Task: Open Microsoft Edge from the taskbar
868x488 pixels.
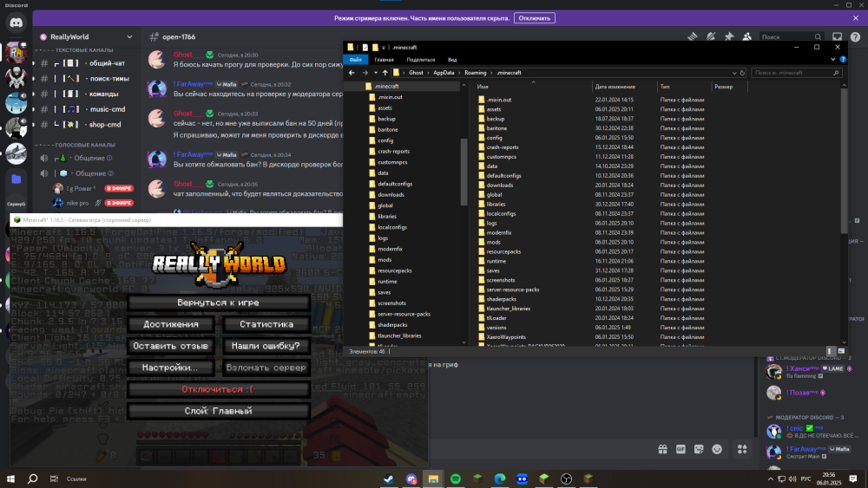Action: point(500,478)
